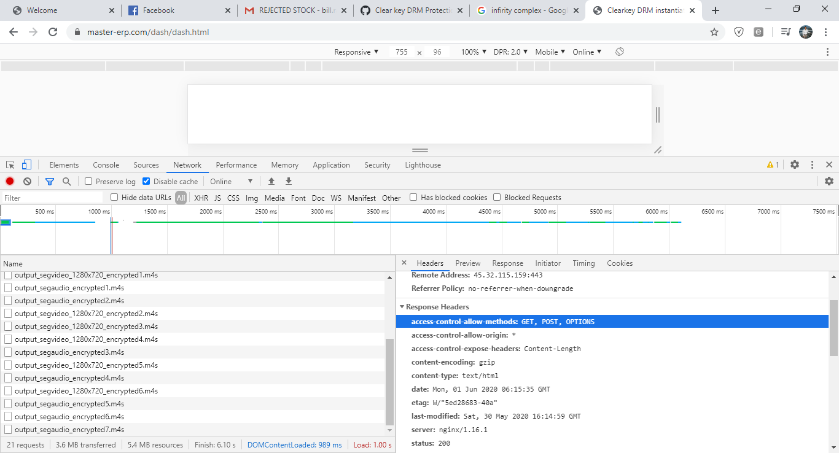Export HAR file via download arrow
This screenshot has width=839, height=453.
coord(288,181)
